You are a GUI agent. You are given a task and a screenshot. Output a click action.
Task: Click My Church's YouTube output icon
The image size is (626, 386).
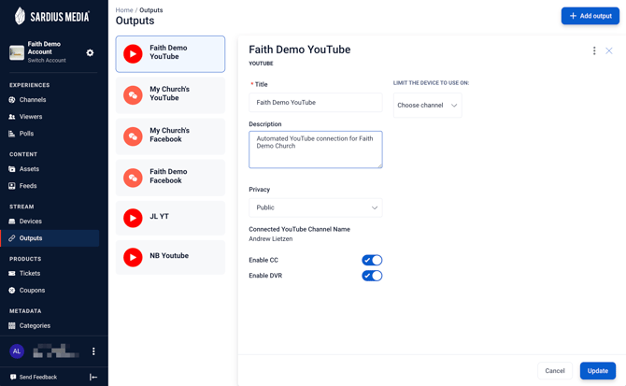click(133, 95)
